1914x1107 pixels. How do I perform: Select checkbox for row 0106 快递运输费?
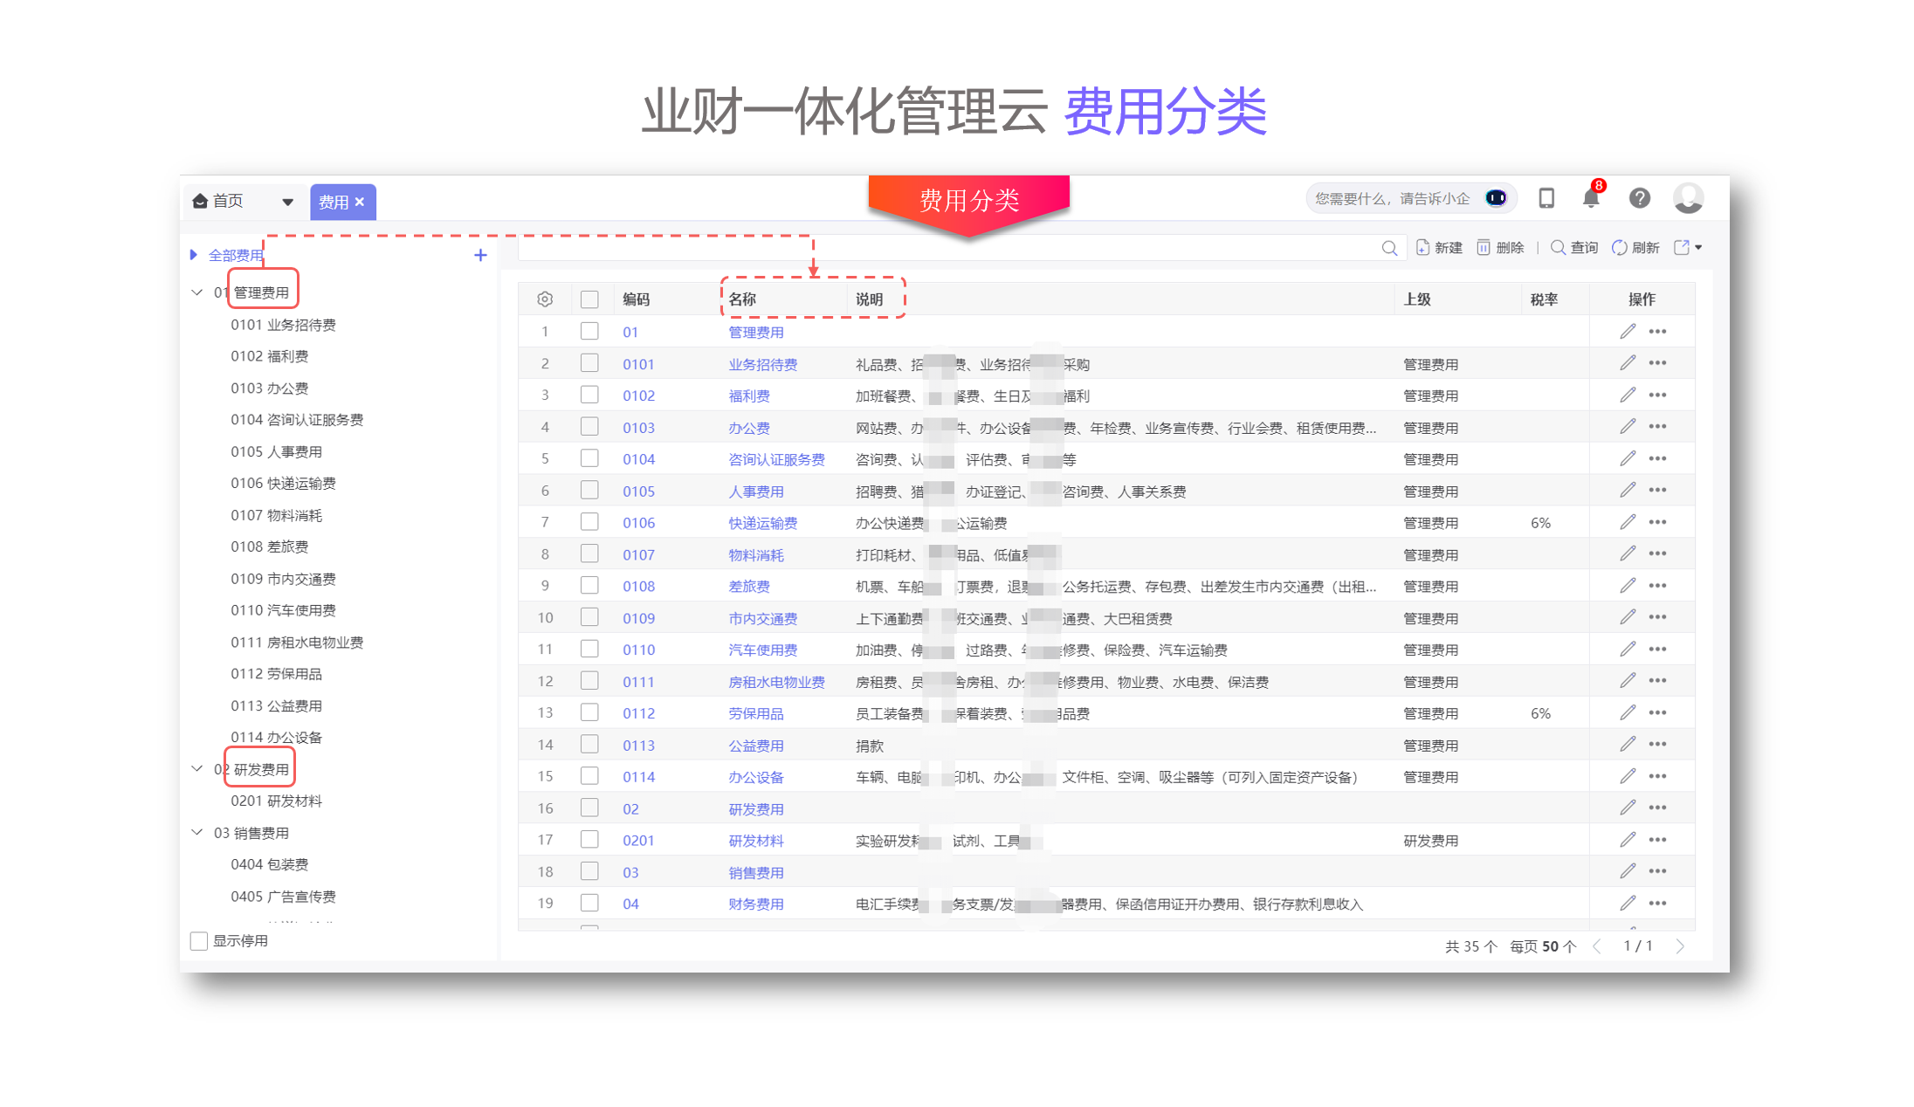(589, 522)
